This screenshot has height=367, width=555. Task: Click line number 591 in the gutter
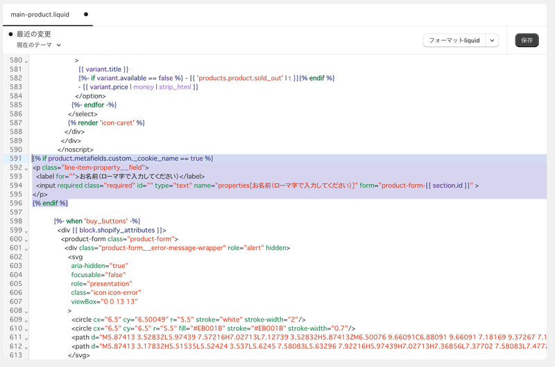[x=13, y=159]
